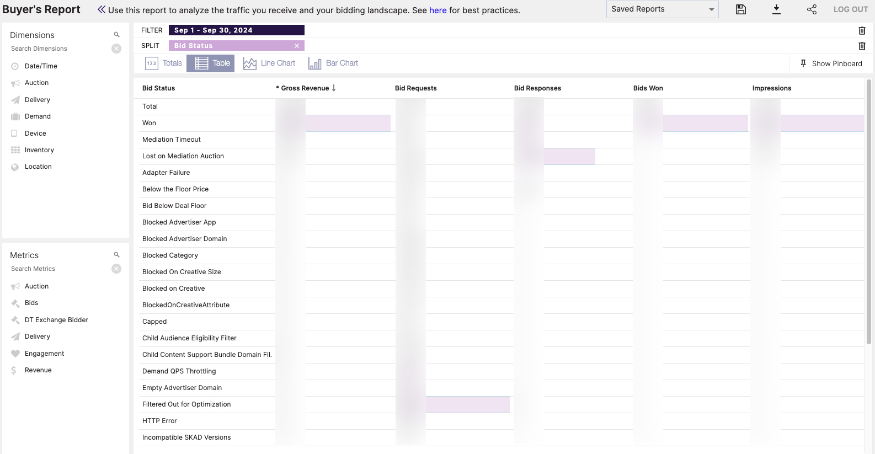This screenshot has width=875, height=454.
Task: Expand the Inventory dimension group
Action: click(39, 150)
